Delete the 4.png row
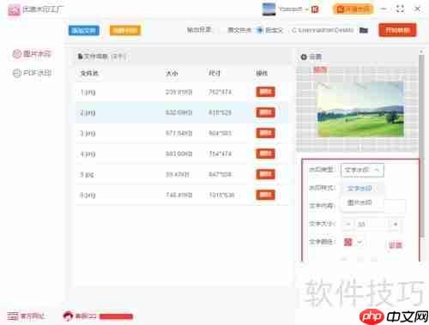Viewport: 429px width, 325px height. (265, 153)
